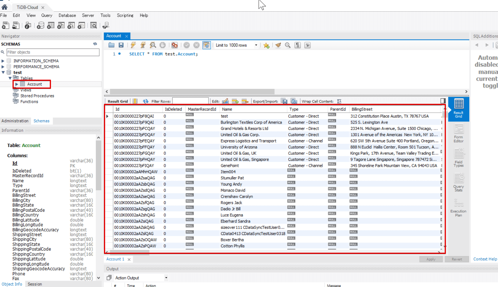Viewport: 498px width, 287px height.
Task: Execute the query with the lightning bolt icon
Action: pyautogui.click(x=133, y=45)
